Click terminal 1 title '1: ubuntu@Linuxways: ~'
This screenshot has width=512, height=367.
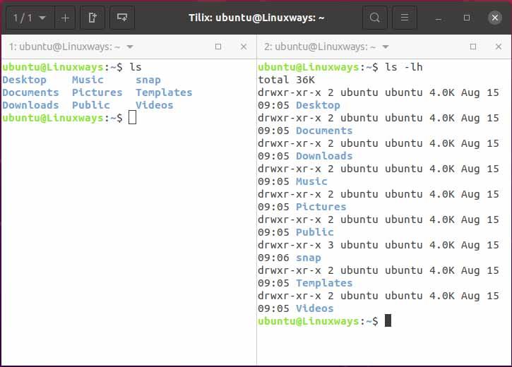[x=65, y=47]
